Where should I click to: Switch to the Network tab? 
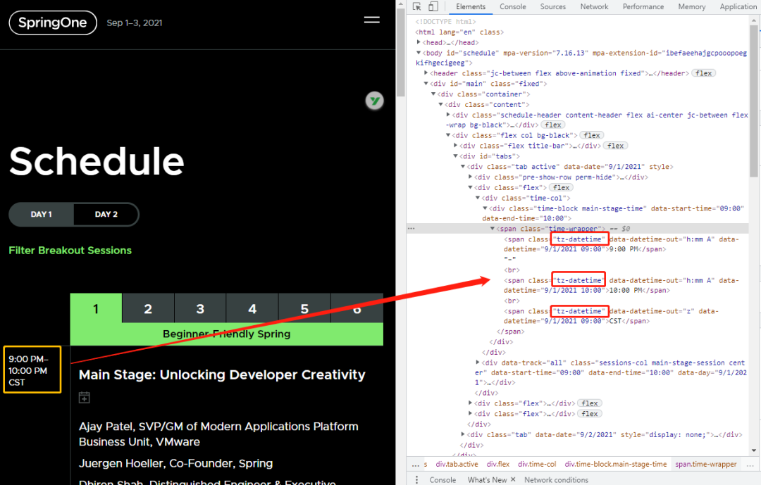pos(594,7)
